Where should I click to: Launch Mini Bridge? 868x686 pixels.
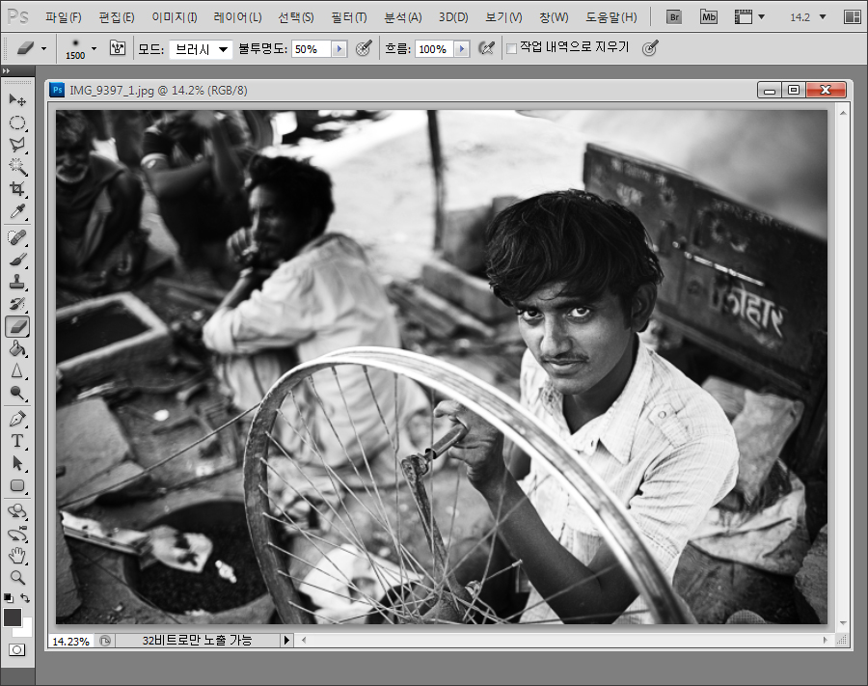pos(709,17)
